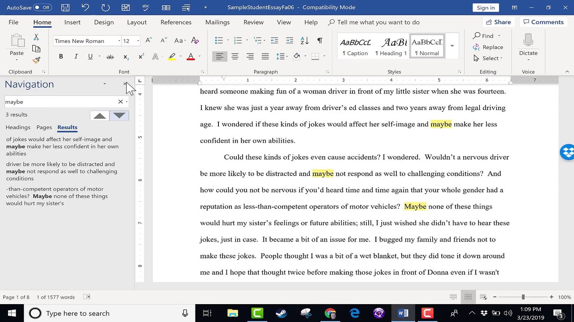
Task: Shrink font size icon
Action: [x=164, y=41]
